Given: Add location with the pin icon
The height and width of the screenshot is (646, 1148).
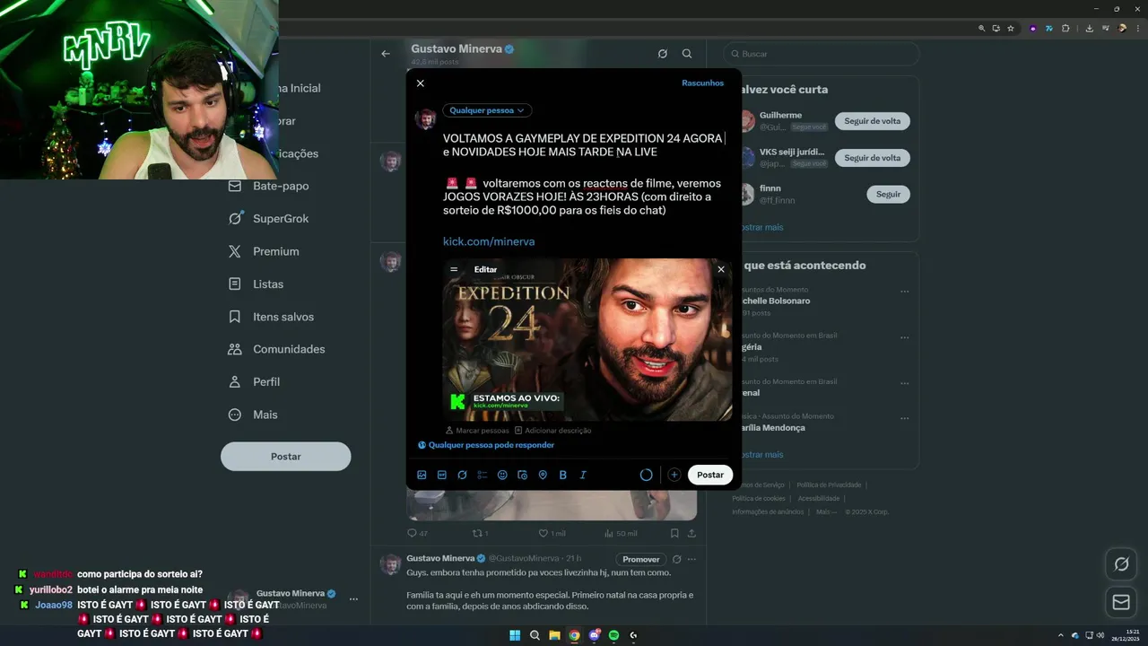Looking at the screenshot, I should (x=543, y=475).
